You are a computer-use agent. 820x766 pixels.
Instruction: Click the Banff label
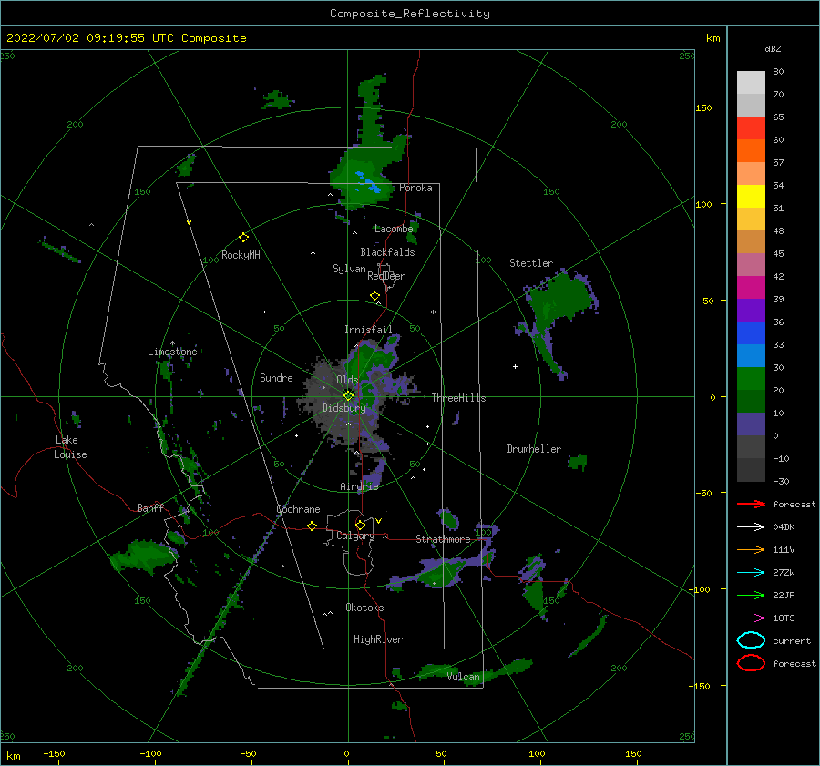pos(150,507)
